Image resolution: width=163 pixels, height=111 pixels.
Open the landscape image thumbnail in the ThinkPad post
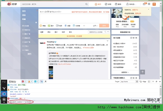(51, 73)
